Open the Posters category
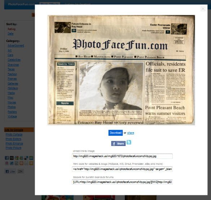211x200 pixels. tap(12, 112)
